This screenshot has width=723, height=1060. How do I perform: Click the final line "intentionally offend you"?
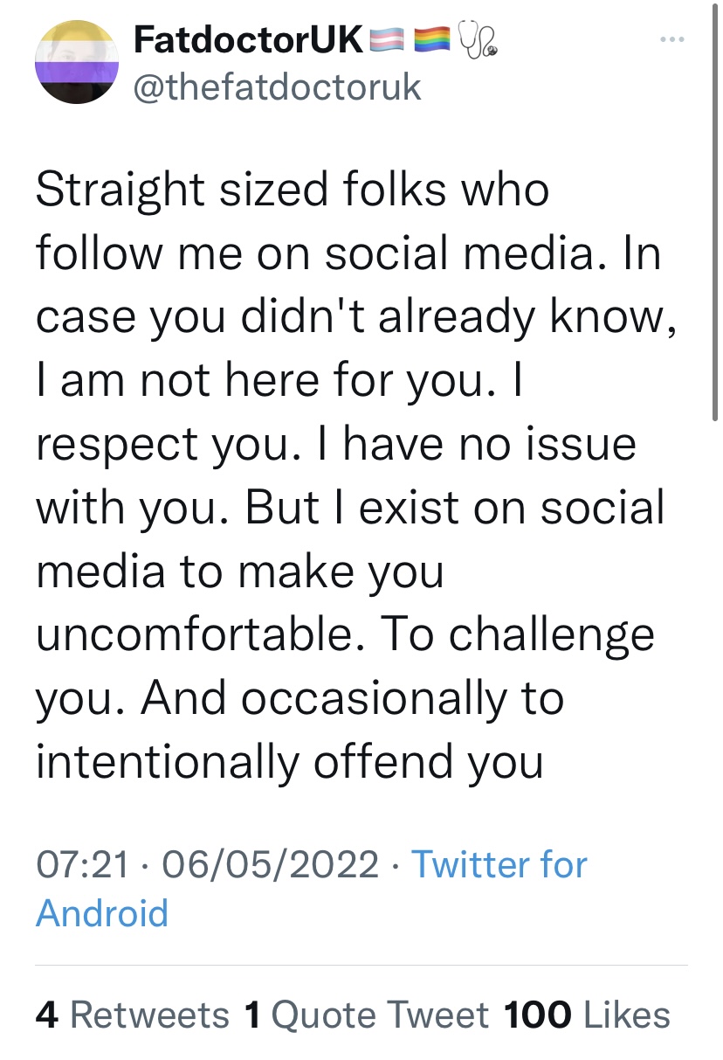coord(290,762)
